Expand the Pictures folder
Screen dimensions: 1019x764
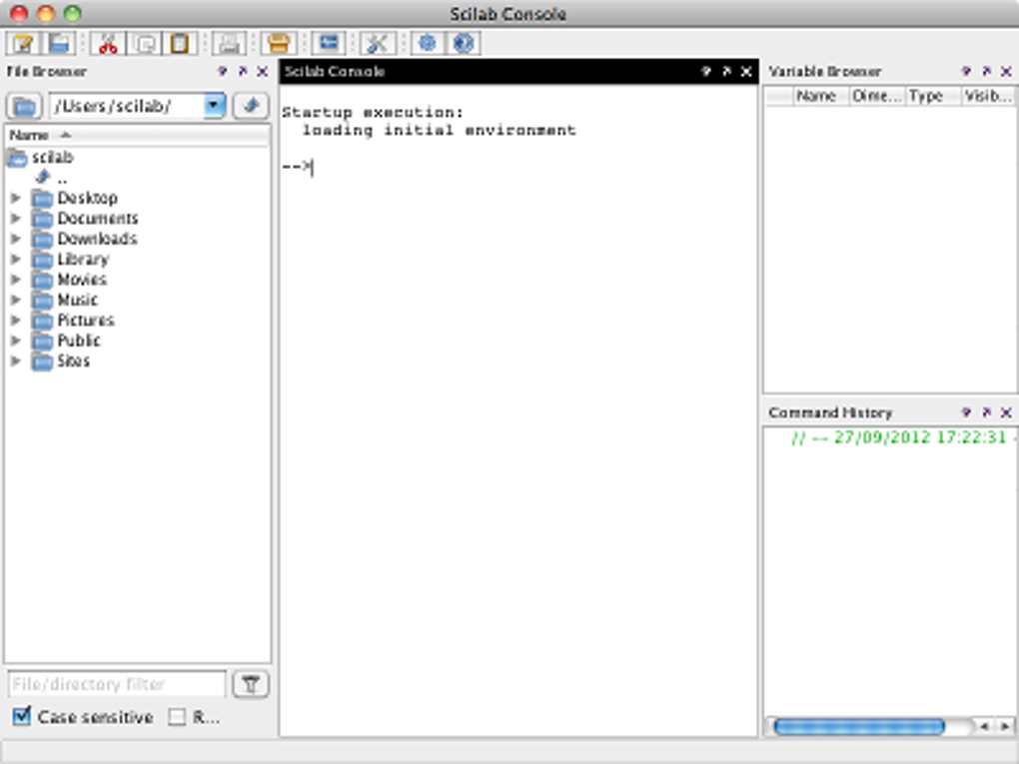click(16, 321)
